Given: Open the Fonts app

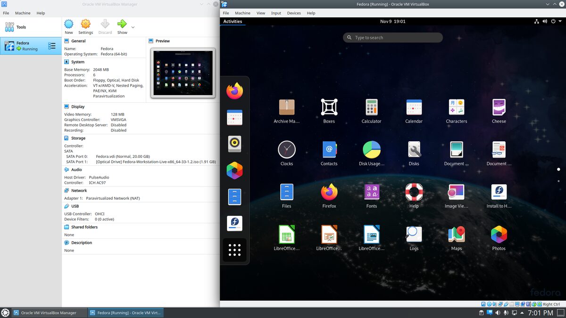Looking at the screenshot, I should (x=372, y=192).
